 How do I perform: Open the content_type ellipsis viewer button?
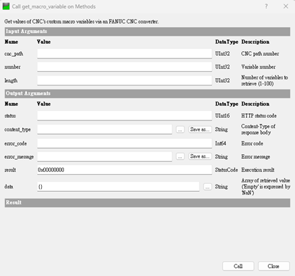(x=180, y=129)
